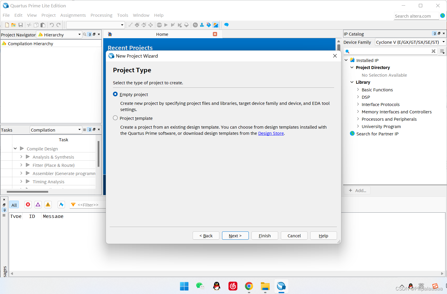Click the Redo toolbar icon
The height and width of the screenshot is (294, 447).
pos(59,25)
